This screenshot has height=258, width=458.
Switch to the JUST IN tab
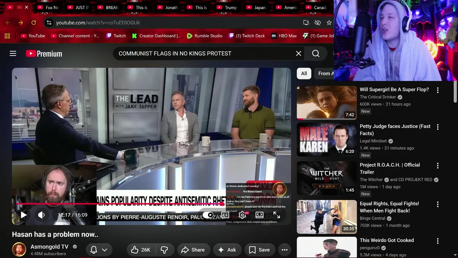tap(79, 7)
